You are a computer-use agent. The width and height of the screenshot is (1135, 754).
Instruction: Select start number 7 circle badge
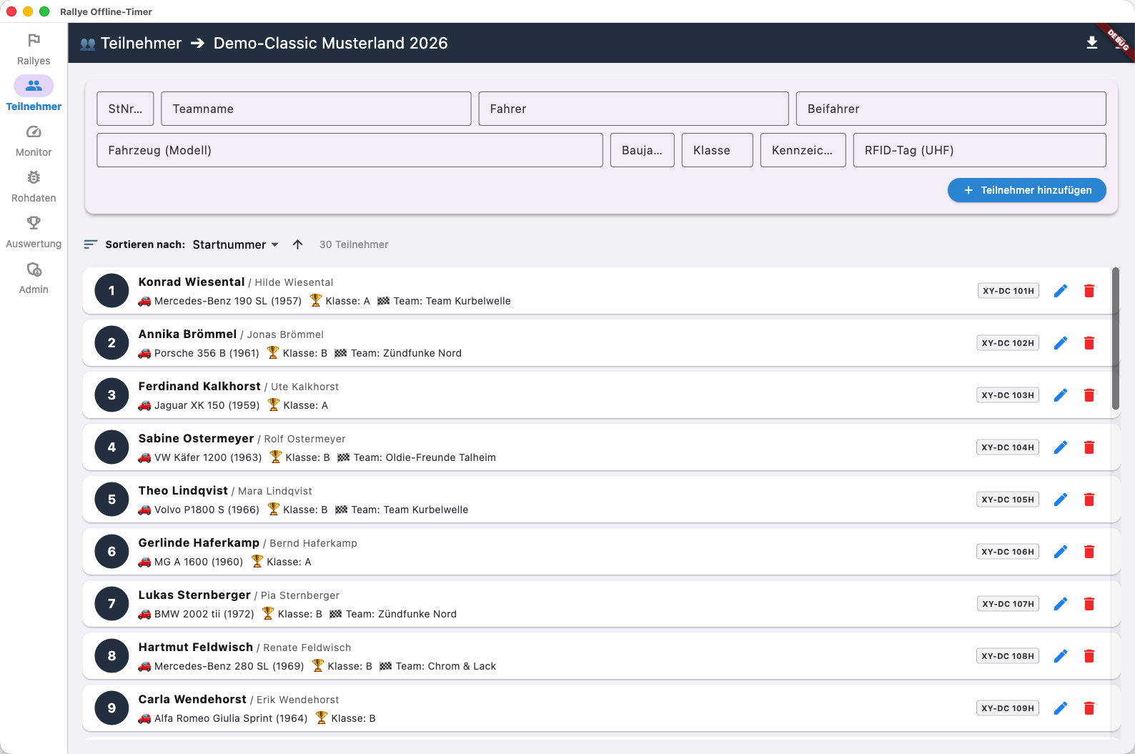[x=111, y=604]
